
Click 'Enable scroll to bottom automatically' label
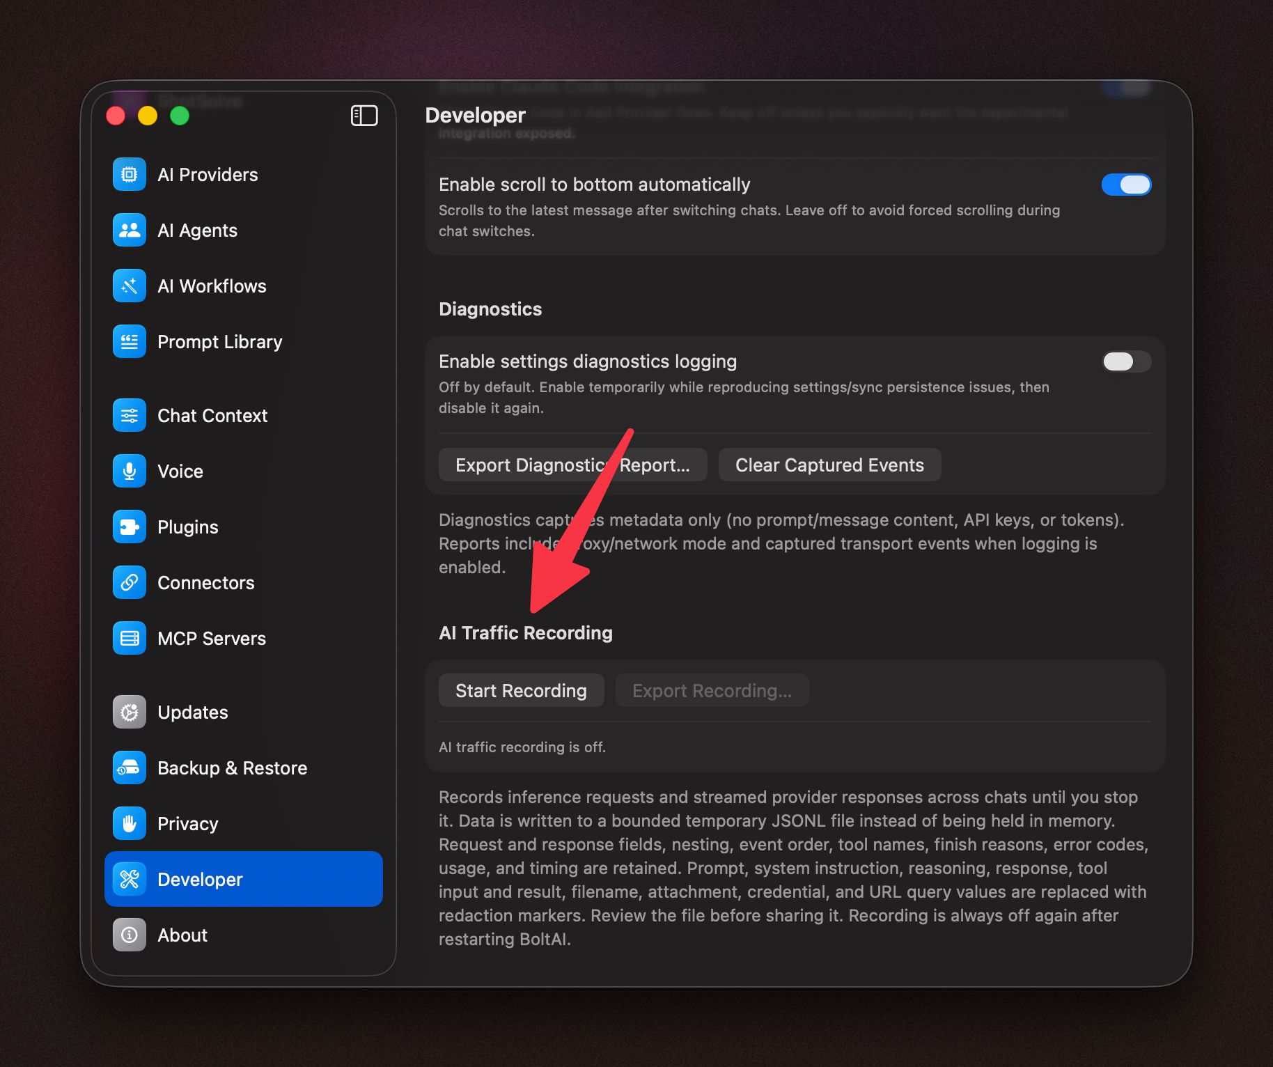tap(595, 185)
